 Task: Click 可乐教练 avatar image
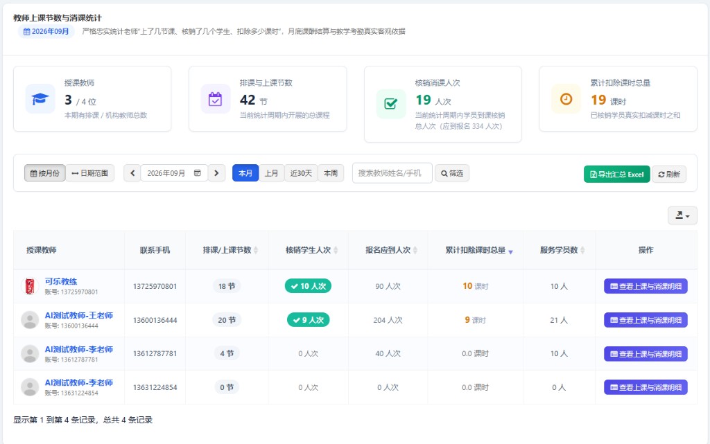pyautogui.click(x=30, y=286)
